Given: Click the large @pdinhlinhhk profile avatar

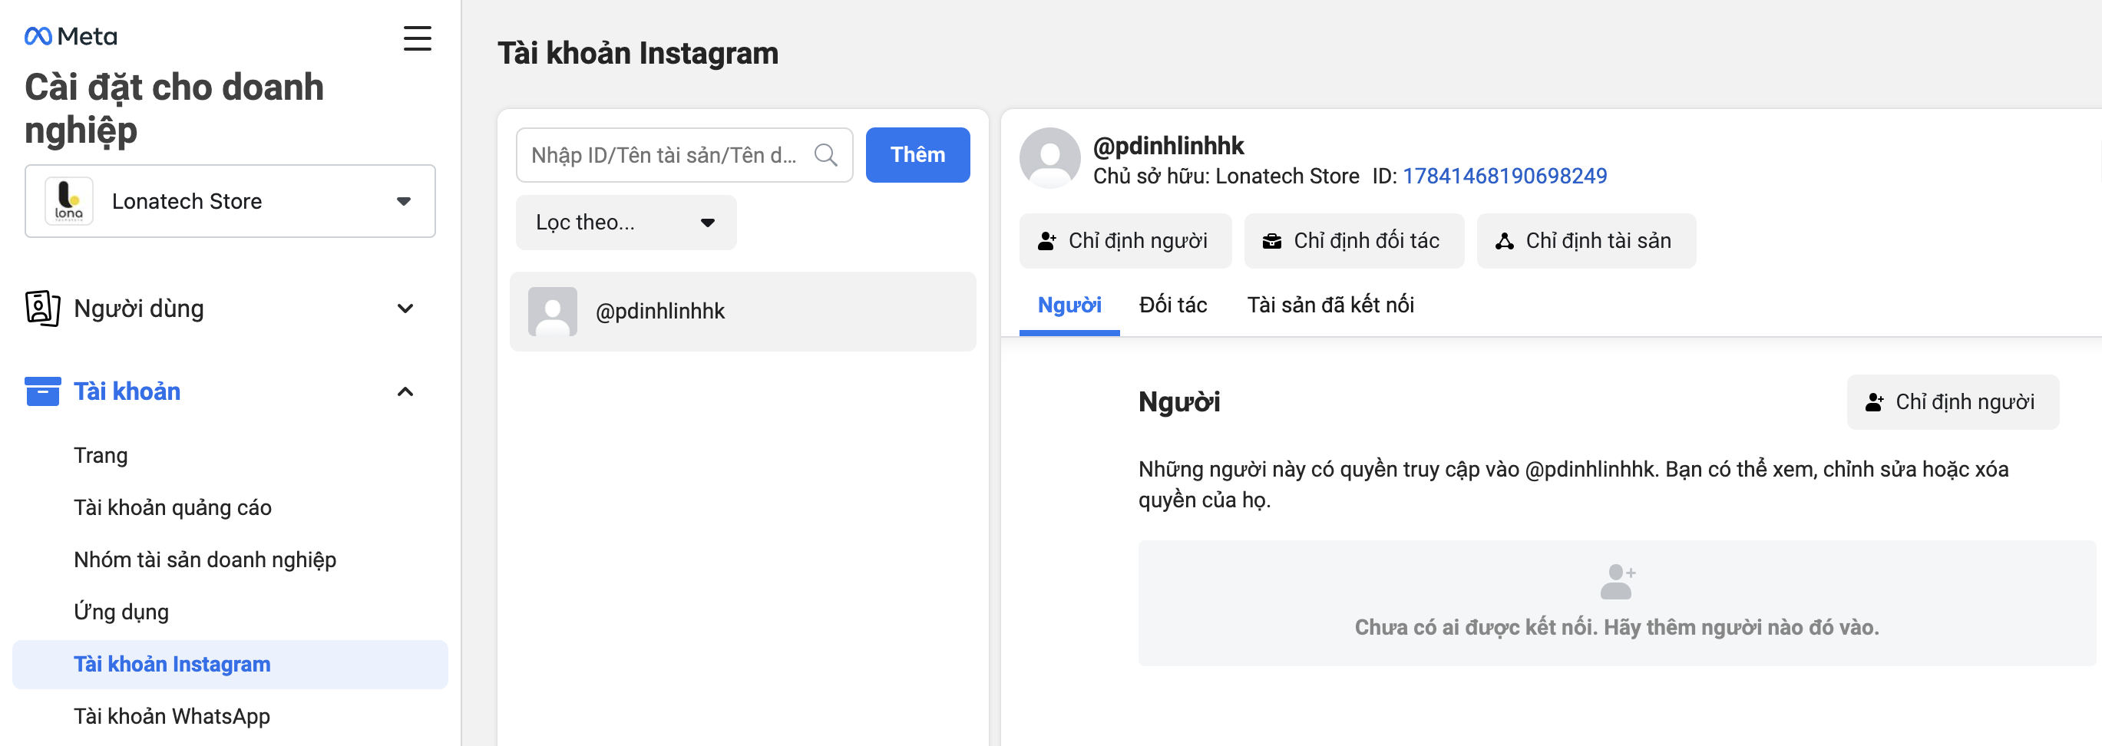Looking at the screenshot, I should 1049,157.
